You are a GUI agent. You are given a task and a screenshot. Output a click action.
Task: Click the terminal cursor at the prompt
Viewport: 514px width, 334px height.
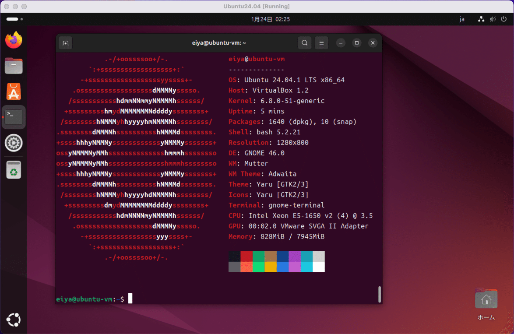pyautogui.click(x=130, y=298)
